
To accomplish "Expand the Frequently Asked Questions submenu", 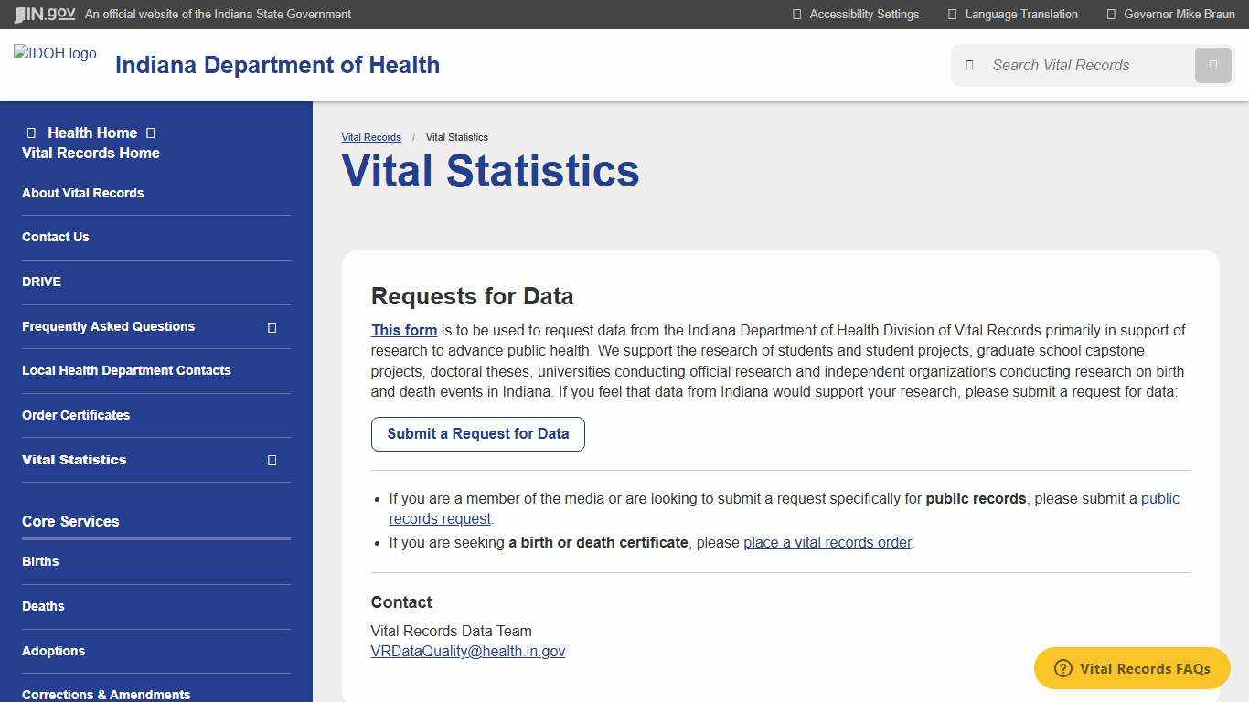I will click(x=272, y=326).
